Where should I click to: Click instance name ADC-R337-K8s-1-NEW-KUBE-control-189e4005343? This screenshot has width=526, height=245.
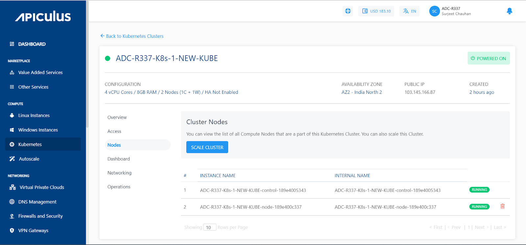[x=253, y=190]
